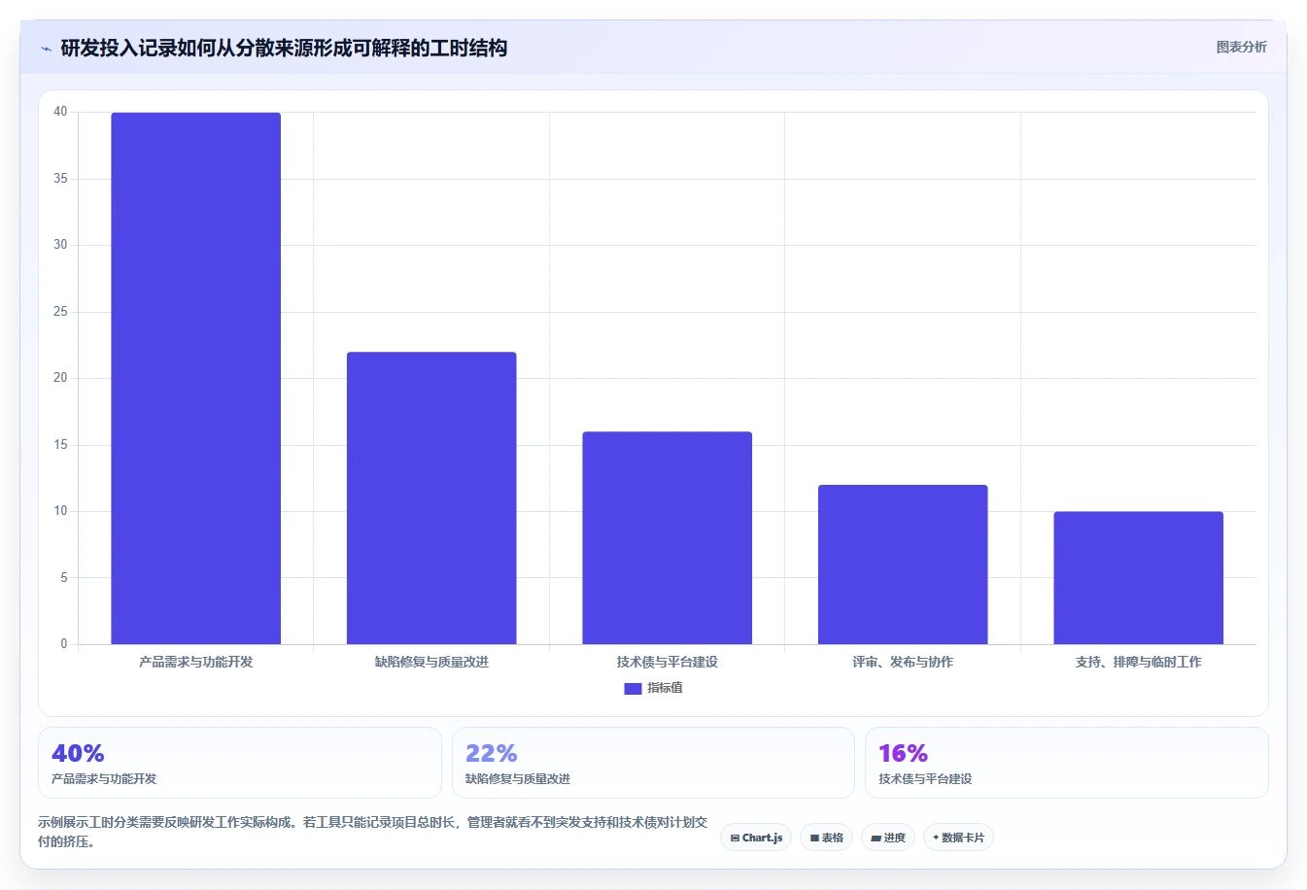
Task: Click the 支持、排障与临时工作 bar
Action: click(x=1139, y=577)
